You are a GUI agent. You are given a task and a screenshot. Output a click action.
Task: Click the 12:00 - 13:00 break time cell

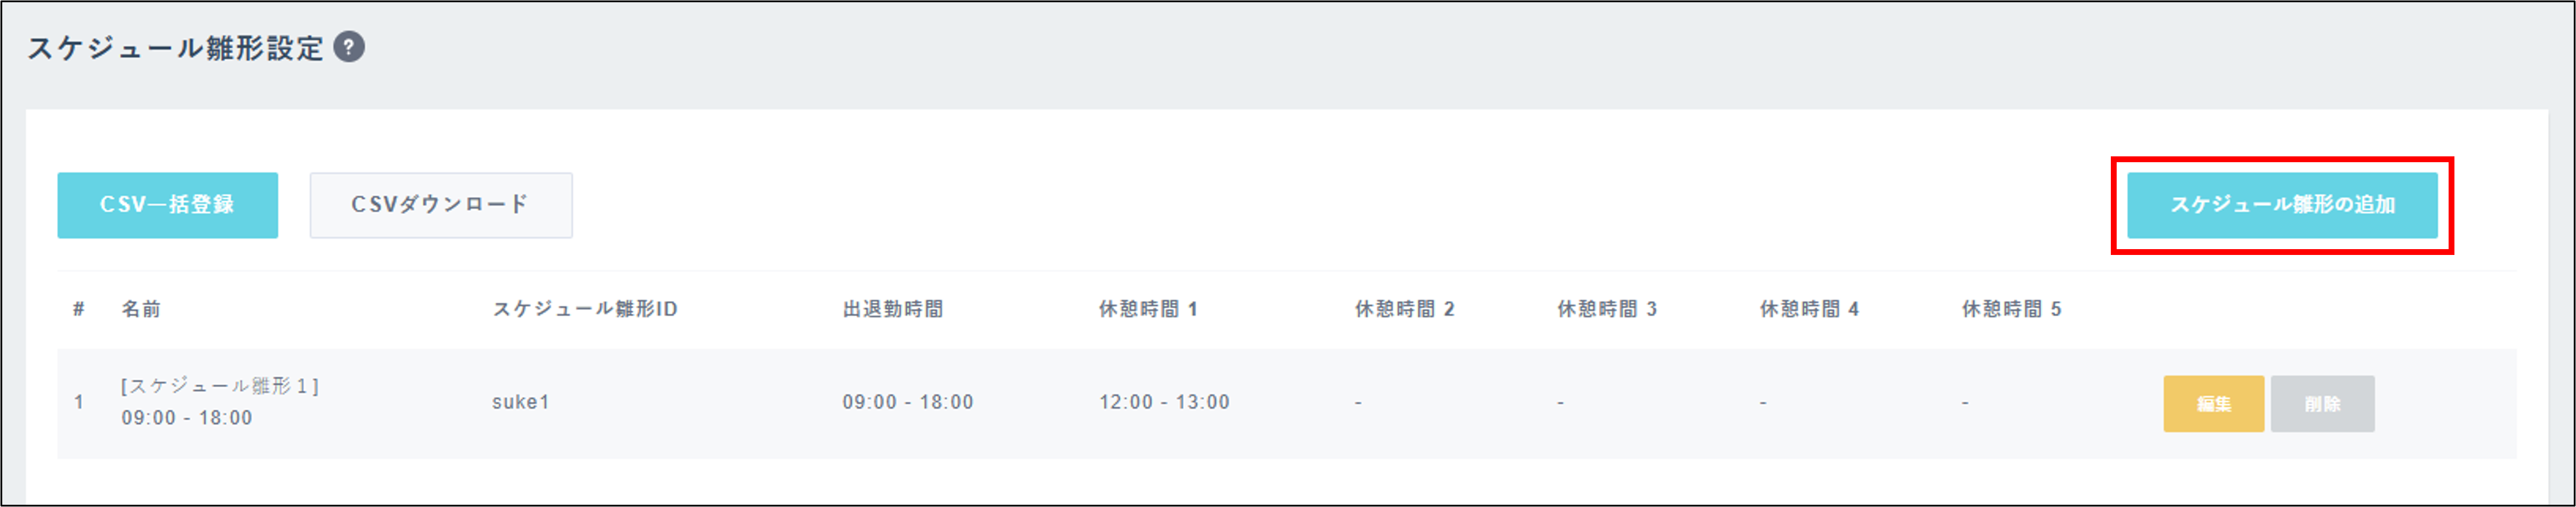point(1163,402)
